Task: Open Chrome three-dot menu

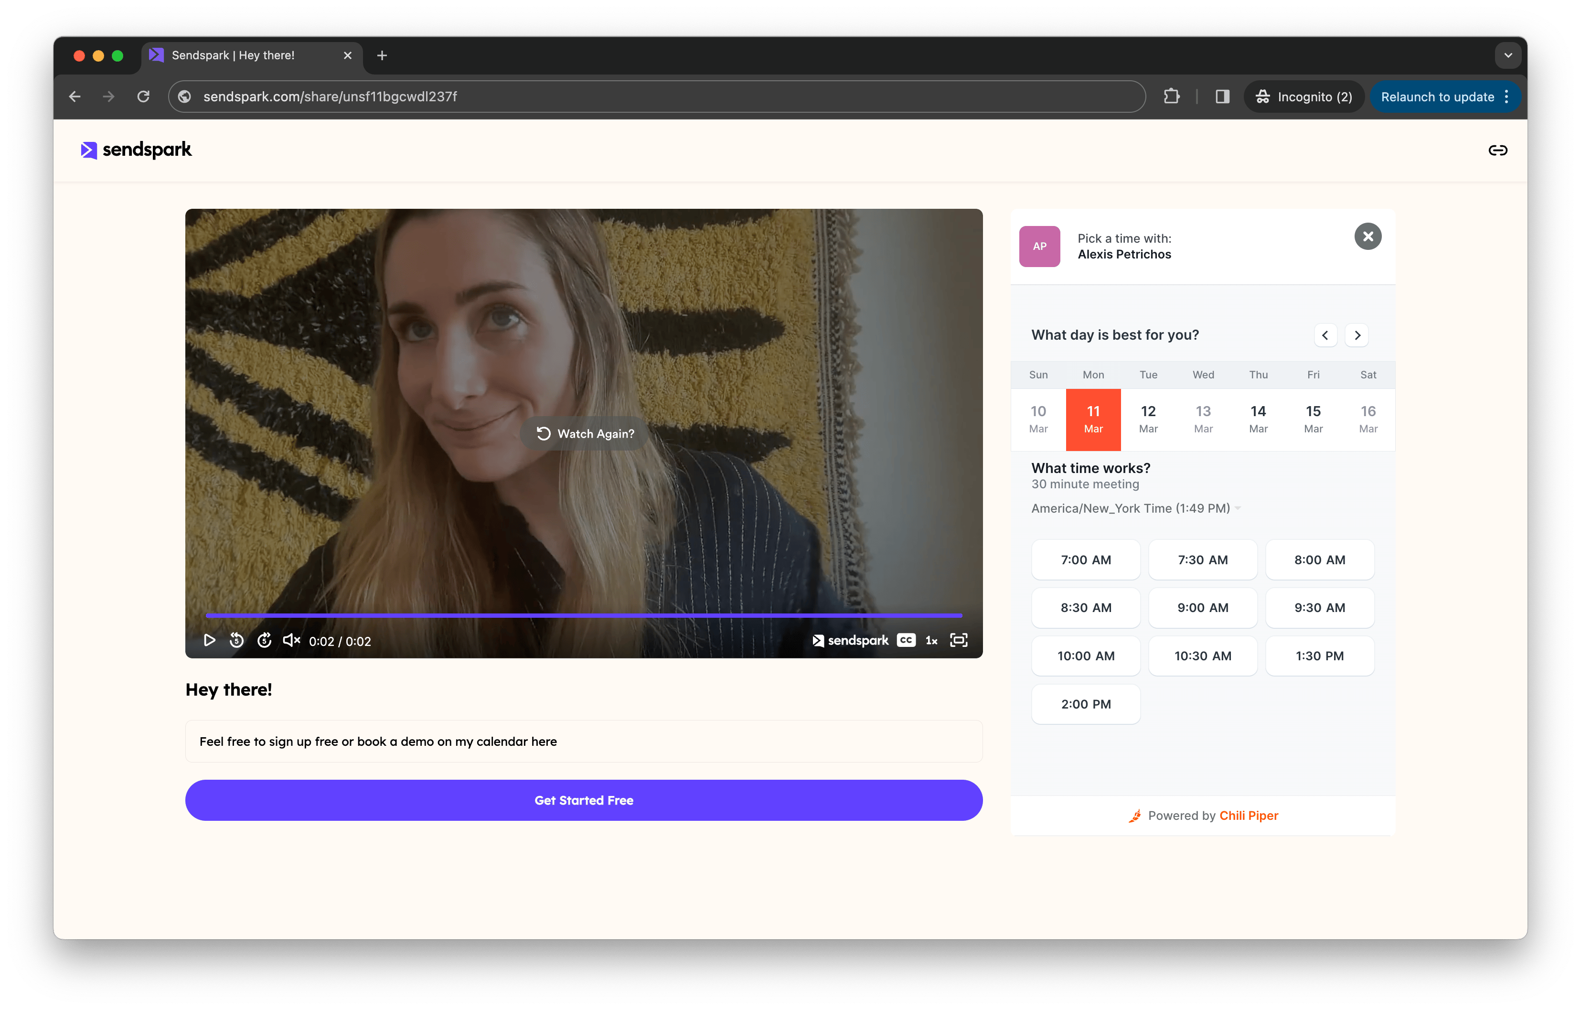Action: pos(1507,97)
